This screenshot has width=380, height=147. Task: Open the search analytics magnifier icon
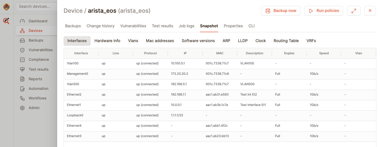coord(6,21)
